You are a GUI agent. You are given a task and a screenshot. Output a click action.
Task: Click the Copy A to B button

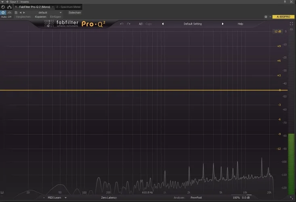[149, 24]
